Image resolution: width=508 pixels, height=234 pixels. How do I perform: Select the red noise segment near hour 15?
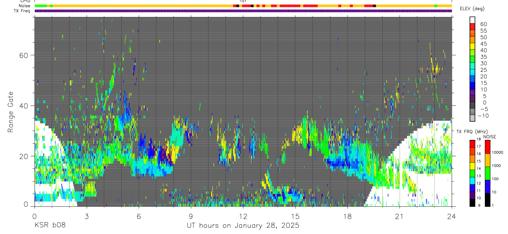[x=290, y=6]
